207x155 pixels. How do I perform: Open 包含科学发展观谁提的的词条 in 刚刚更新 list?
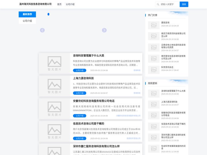click(173, 147)
